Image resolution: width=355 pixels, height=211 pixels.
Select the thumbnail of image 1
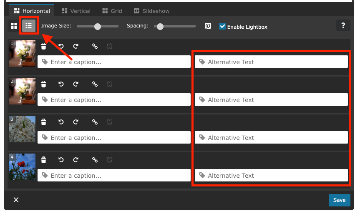[22, 53]
